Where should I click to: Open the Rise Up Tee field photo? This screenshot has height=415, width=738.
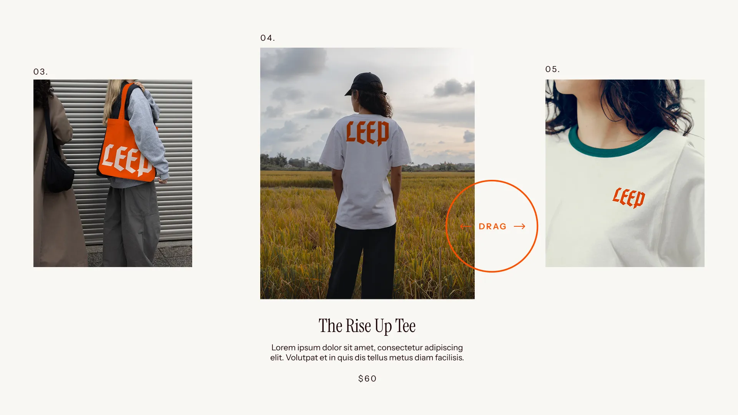(x=367, y=173)
